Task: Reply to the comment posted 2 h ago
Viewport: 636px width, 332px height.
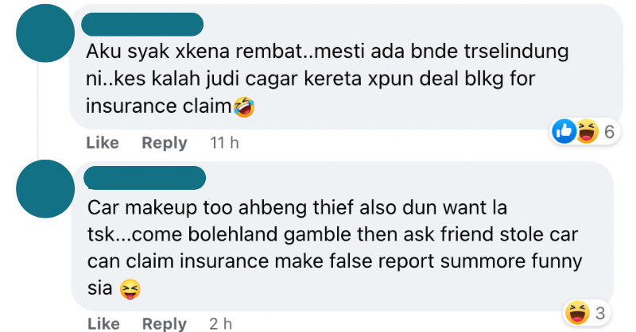Action: click(x=165, y=324)
